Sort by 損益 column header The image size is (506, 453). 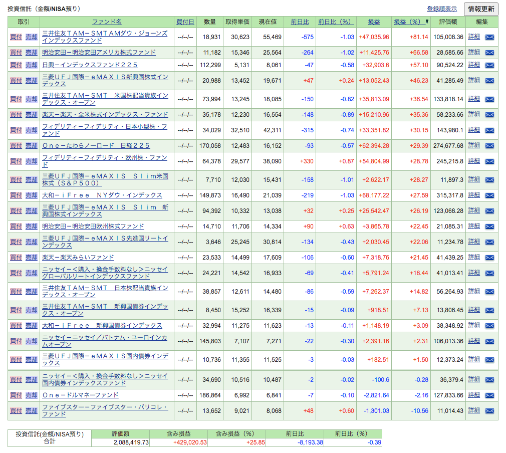coord(374,22)
